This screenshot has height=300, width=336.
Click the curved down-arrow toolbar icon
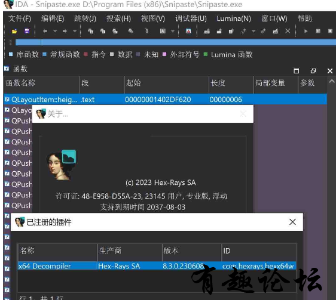pyautogui.click(x=146, y=31)
